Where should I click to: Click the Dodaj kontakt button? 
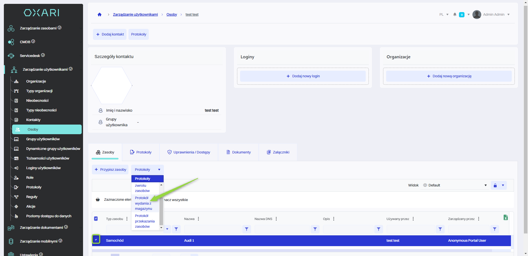click(x=110, y=34)
